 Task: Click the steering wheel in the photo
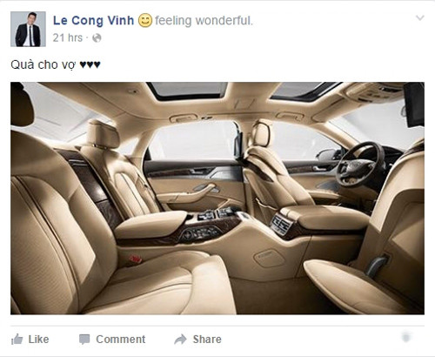pos(359,164)
